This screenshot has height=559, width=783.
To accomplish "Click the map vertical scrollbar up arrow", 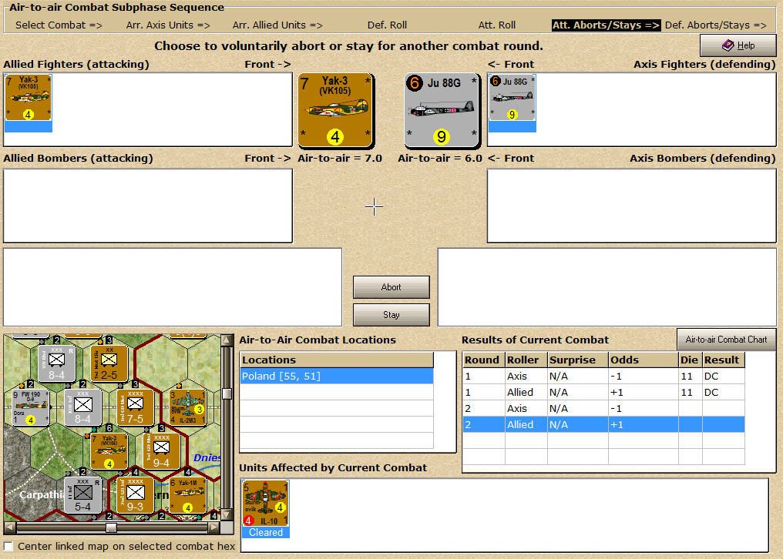I will [x=227, y=340].
